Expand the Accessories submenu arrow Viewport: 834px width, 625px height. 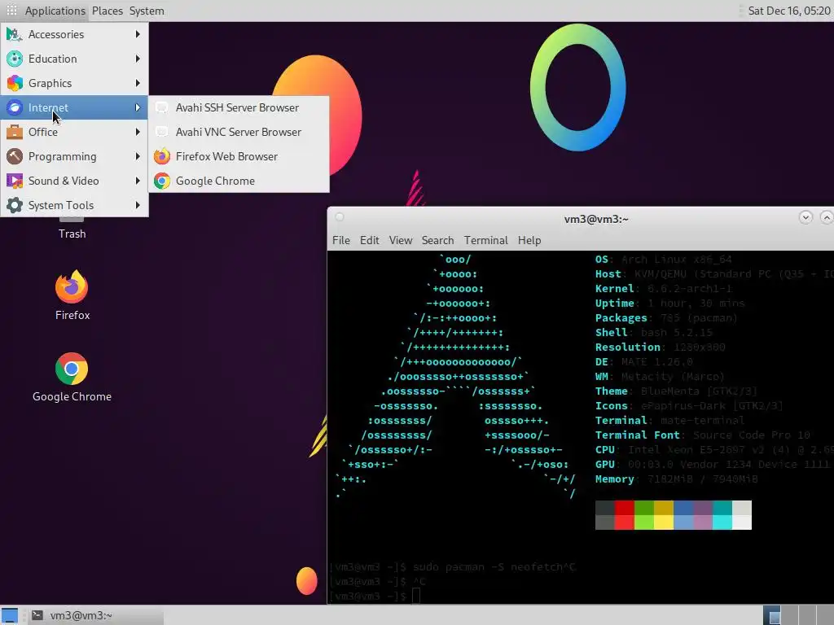coord(138,34)
